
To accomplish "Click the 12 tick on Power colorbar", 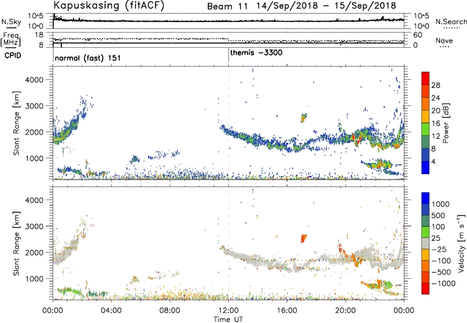I will tap(435, 136).
